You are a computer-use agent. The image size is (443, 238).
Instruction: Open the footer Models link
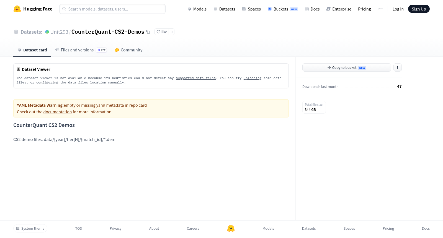point(268,228)
